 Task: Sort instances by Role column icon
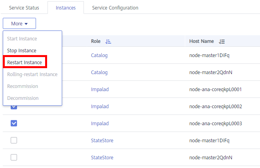(x=108, y=41)
